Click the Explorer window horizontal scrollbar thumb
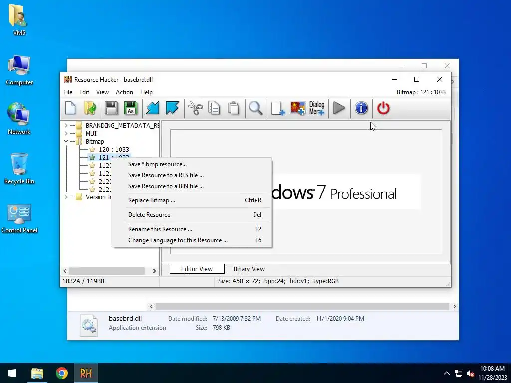Viewport: 511px width, 383px height. 302,306
